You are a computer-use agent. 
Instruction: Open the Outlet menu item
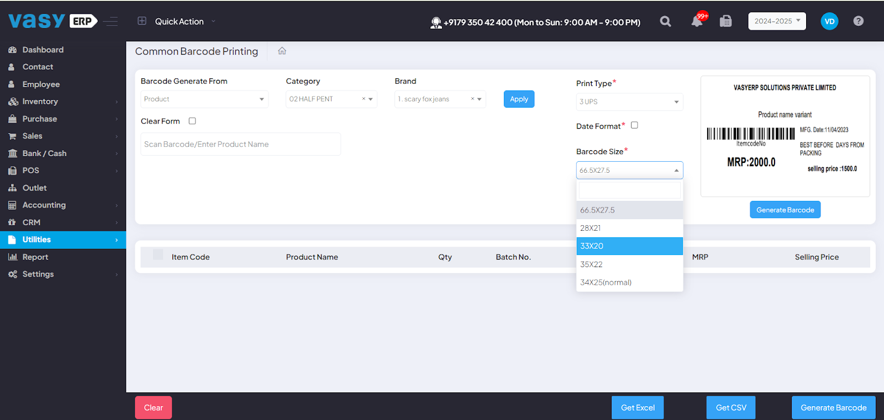click(x=63, y=188)
